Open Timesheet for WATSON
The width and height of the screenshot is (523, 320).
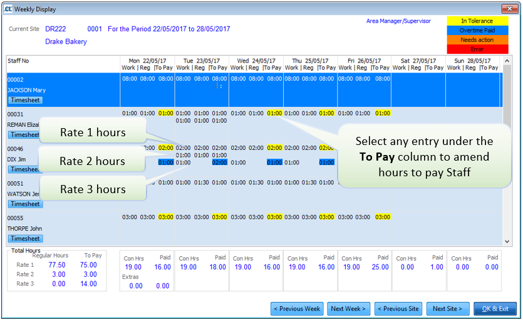(x=25, y=204)
